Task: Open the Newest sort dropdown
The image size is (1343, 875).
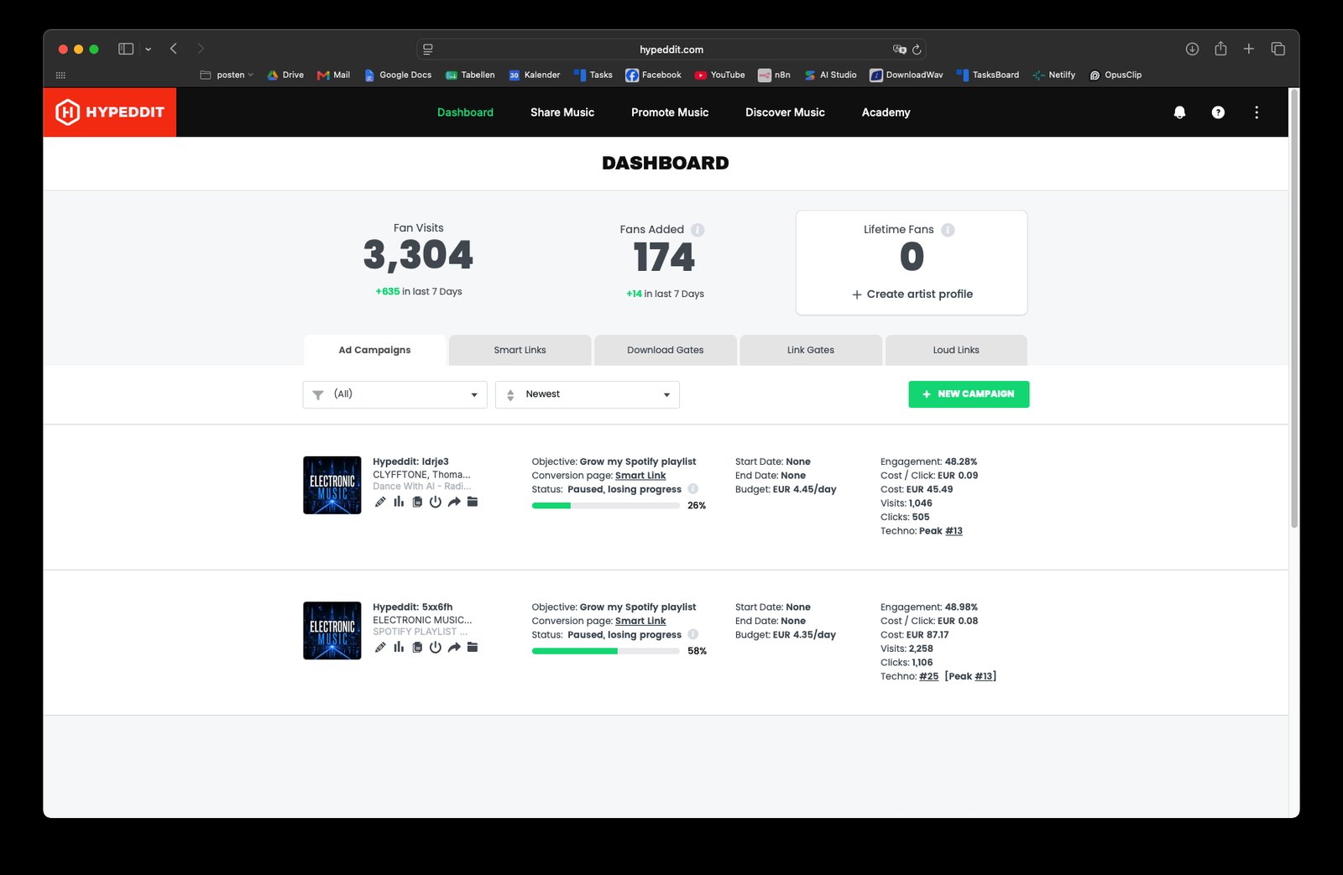Action: pos(588,394)
